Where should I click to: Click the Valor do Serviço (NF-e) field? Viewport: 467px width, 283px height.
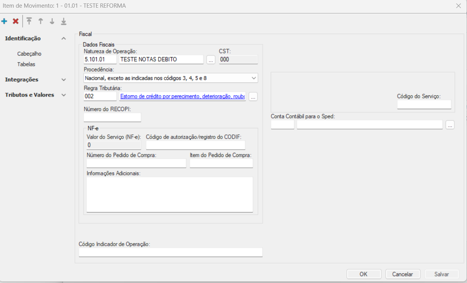coord(114,145)
